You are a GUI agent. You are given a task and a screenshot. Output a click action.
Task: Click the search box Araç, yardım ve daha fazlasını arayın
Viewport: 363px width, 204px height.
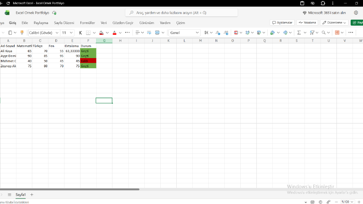click(x=181, y=13)
